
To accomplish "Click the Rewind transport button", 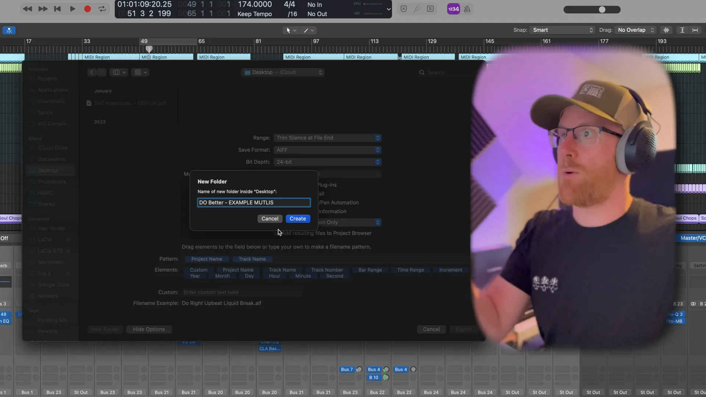I will pyautogui.click(x=27, y=9).
